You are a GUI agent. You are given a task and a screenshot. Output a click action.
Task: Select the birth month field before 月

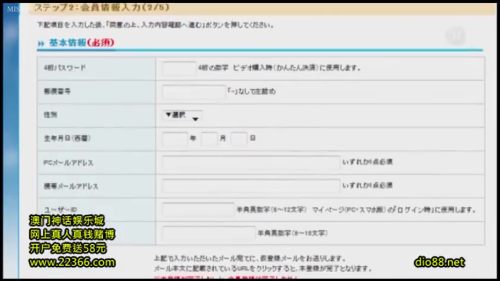pos(209,139)
